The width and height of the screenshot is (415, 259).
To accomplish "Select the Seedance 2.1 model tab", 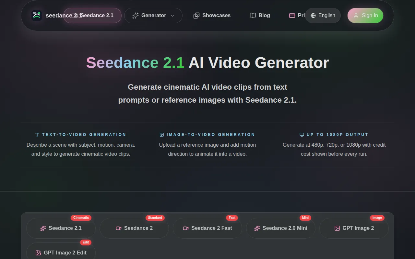I will click(61, 228).
